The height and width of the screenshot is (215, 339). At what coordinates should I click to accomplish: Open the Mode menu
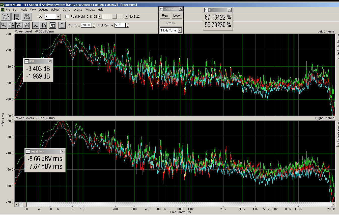(x=24, y=10)
